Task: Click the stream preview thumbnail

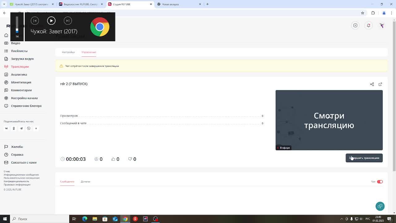Action: coord(329,120)
